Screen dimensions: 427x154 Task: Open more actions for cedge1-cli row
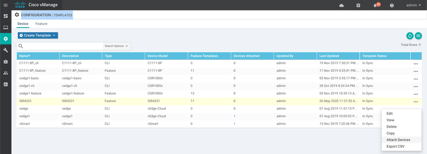tap(415, 86)
